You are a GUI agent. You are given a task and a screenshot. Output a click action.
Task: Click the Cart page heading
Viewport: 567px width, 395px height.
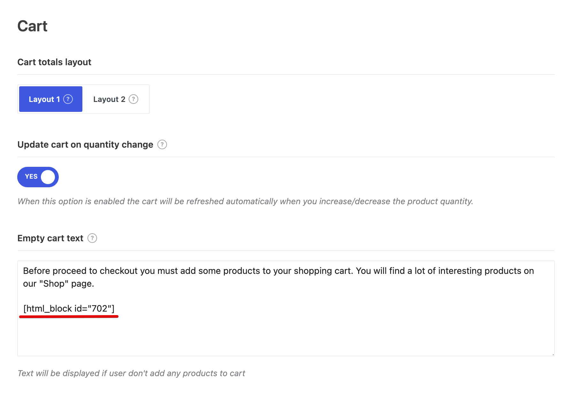32,26
